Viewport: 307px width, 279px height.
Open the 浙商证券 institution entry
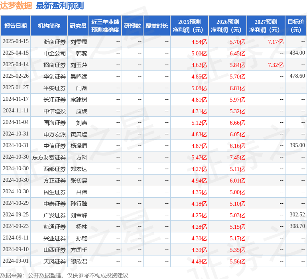pyautogui.click(x=55, y=42)
